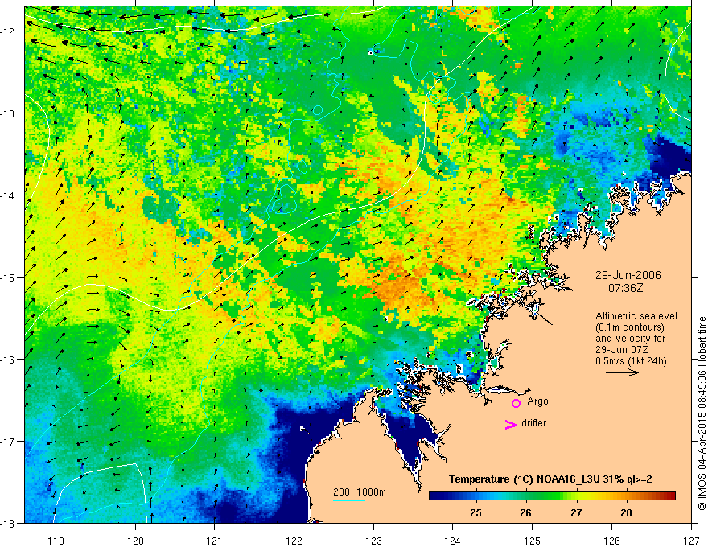This screenshot has height=547, width=708.
Task: Click the '0.5m/s (1kt 24h)' text
Action: (x=631, y=361)
